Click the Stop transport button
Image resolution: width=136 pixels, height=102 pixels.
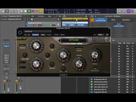(25, 11)
